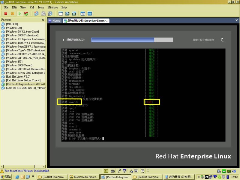The width and height of the screenshot is (240, 180).
Task: Click the Reset virtual machine icon
Action: pos(26,13)
